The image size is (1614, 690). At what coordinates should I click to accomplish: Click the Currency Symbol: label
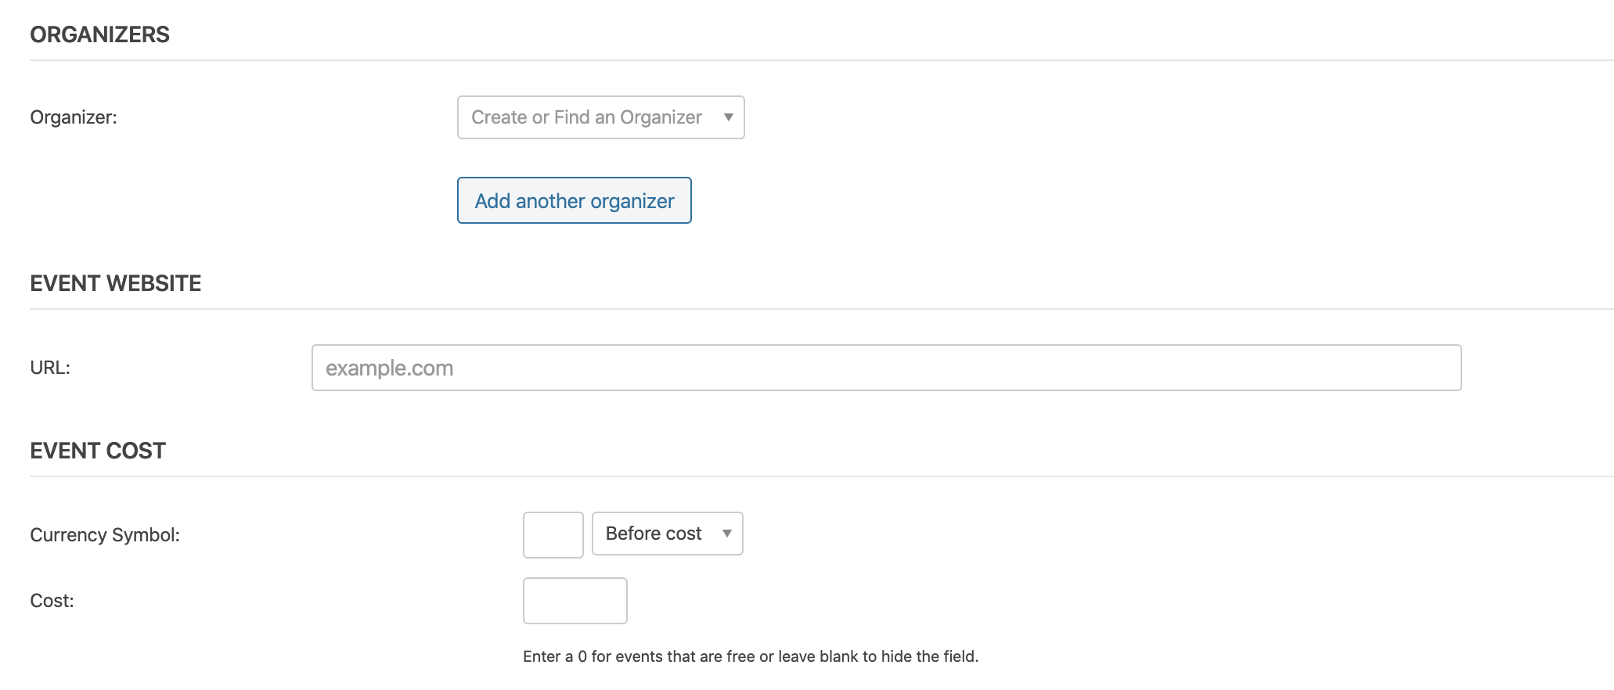pyautogui.click(x=105, y=535)
